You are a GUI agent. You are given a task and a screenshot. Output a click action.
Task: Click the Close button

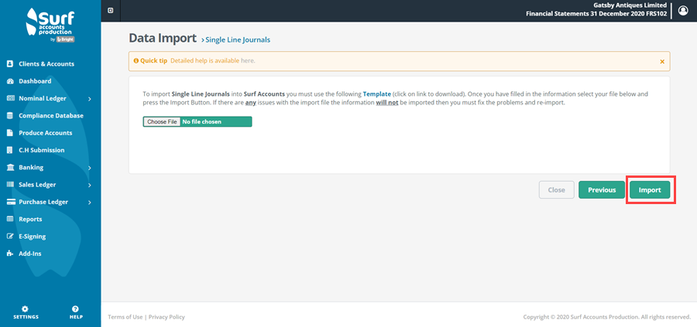[557, 190]
